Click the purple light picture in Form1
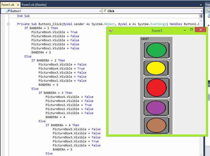Image resolution: width=210 pixels, height=156 pixels. (156, 108)
